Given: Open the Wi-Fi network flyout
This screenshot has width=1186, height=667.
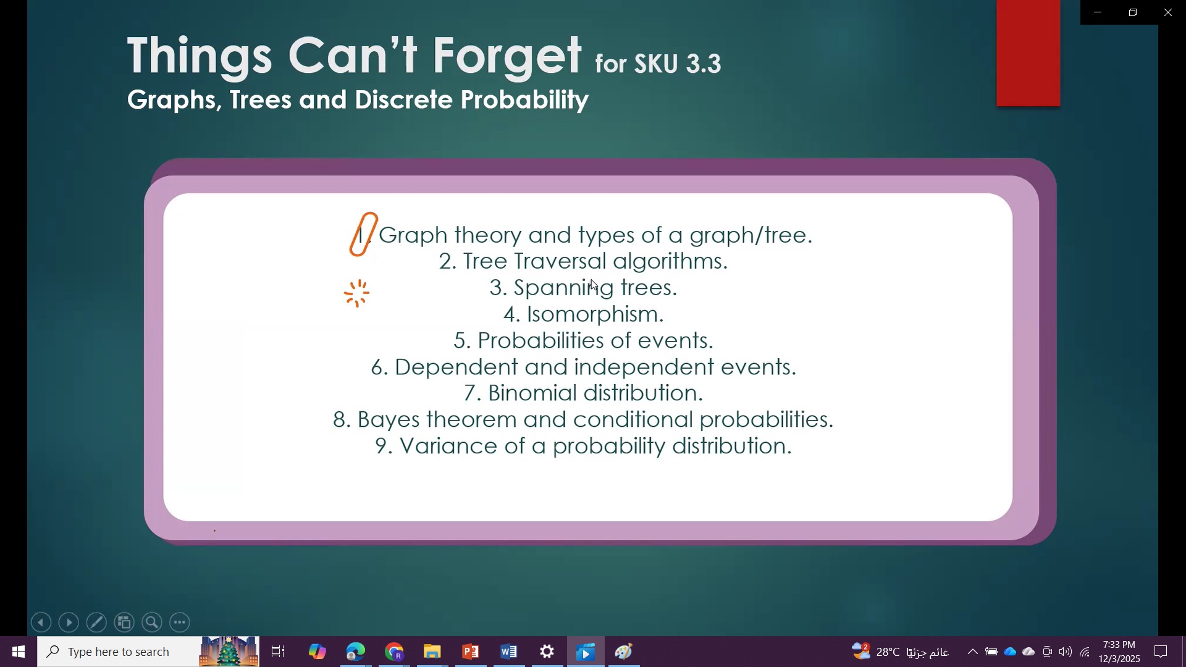Looking at the screenshot, I should click(x=1085, y=652).
